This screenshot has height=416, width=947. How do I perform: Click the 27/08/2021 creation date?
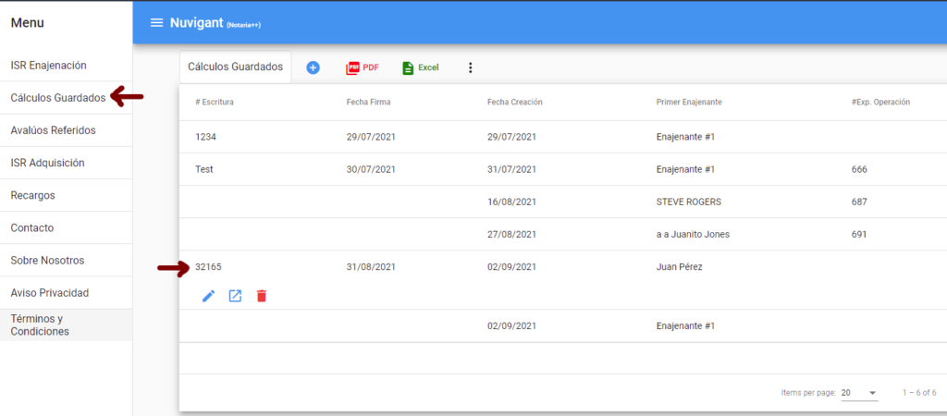pyautogui.click(x=511, y=235)
